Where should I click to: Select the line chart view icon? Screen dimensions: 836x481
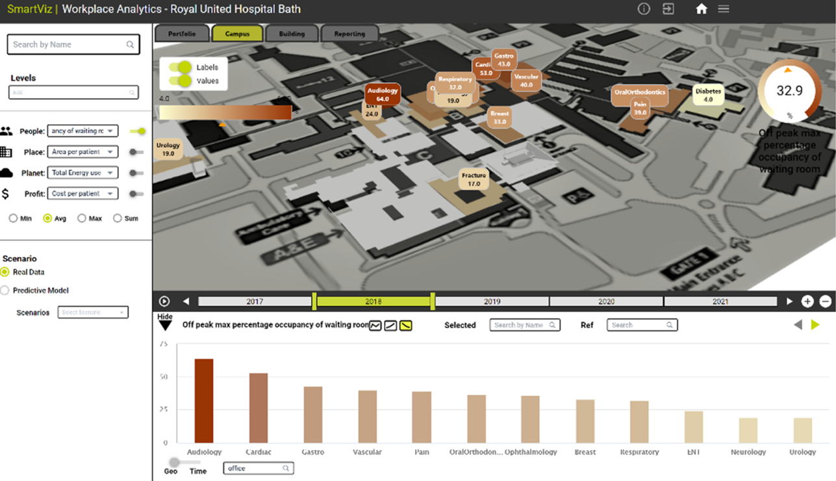375,325
